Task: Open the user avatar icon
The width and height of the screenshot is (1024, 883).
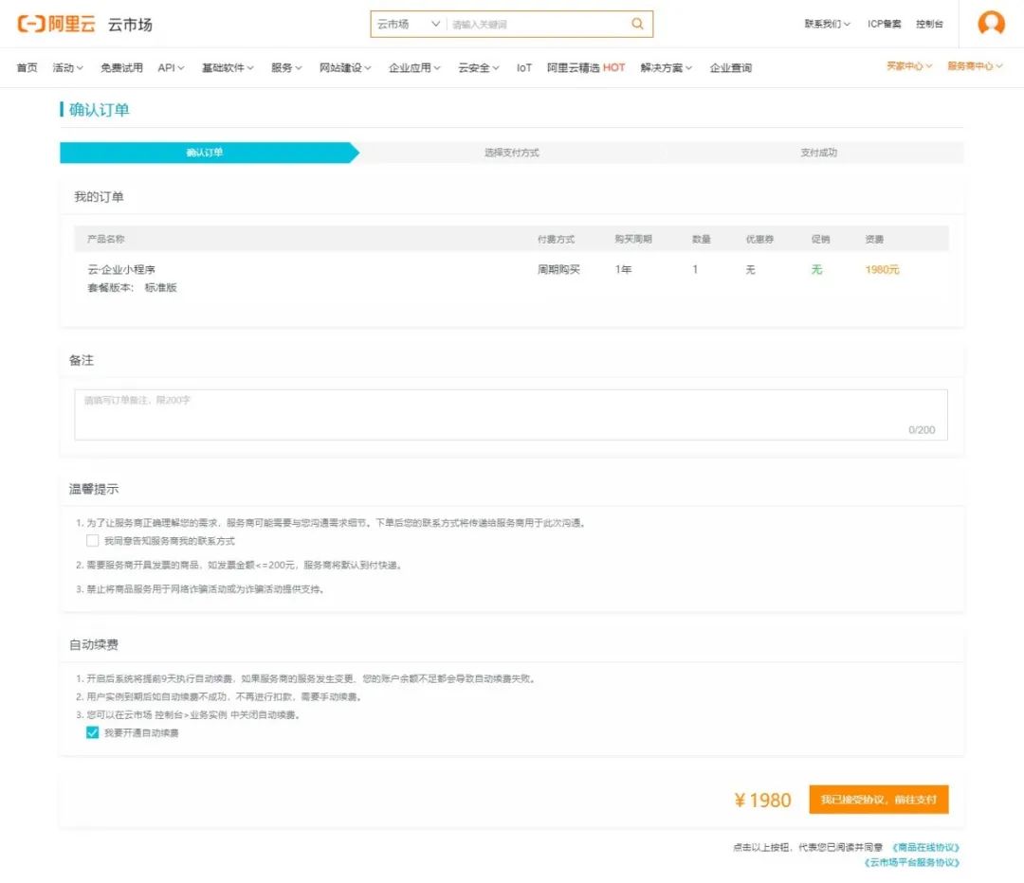Action: click(991, 23)
